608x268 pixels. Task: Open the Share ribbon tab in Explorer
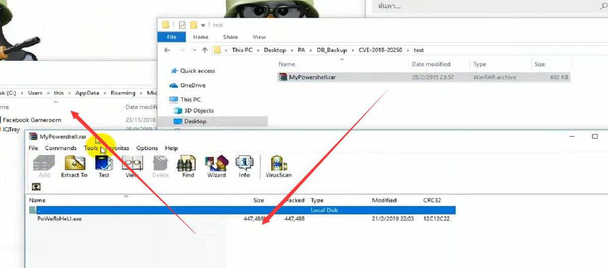click(231, 37)
